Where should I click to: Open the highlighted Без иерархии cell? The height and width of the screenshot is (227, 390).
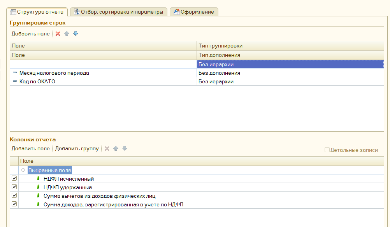290,64
